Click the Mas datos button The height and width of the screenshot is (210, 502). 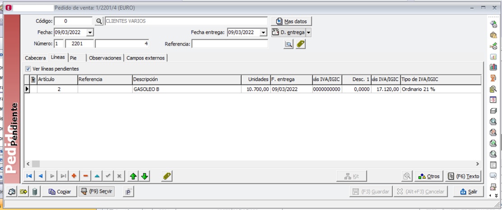(x=292, y=21)
